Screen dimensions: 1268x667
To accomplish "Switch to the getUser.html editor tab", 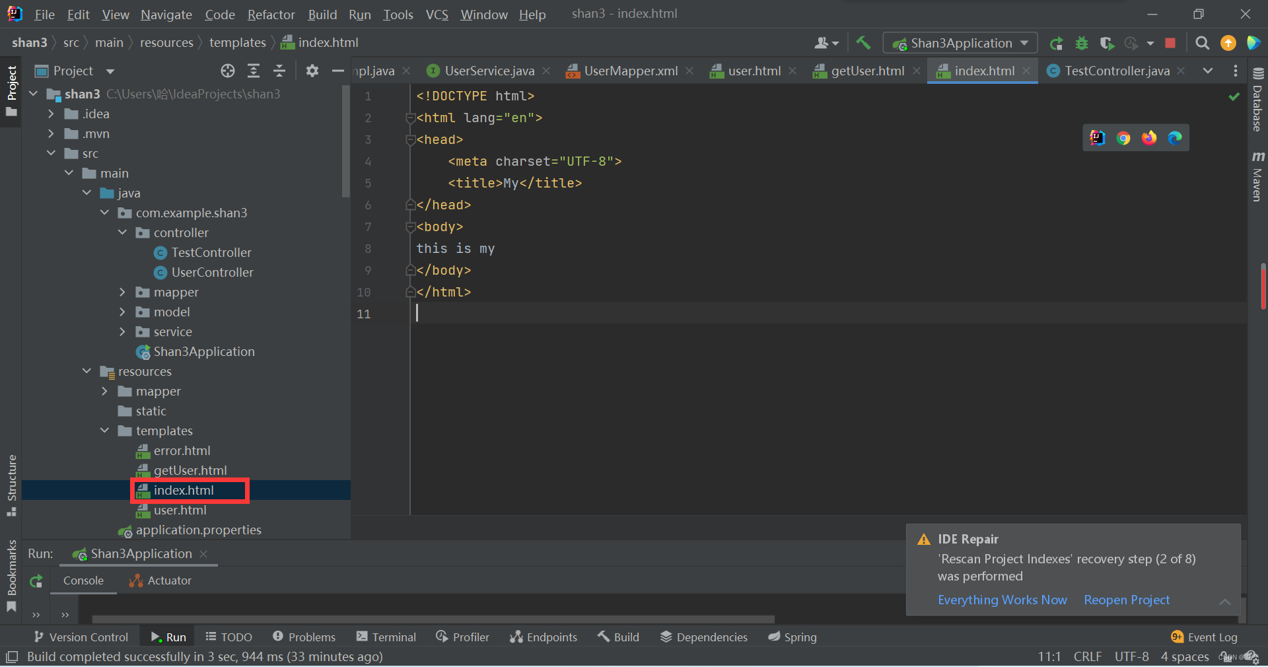I will [x=860, y=71].
